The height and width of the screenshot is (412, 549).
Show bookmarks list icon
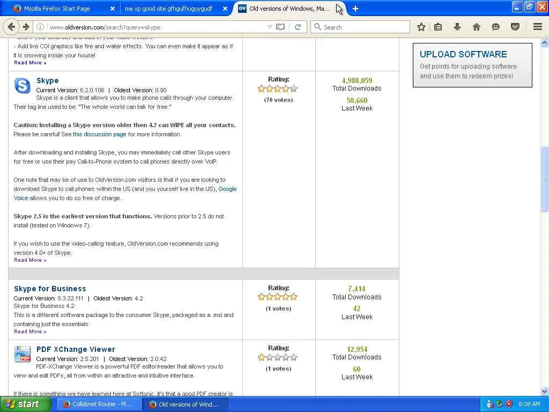click(x=438, y=27)
